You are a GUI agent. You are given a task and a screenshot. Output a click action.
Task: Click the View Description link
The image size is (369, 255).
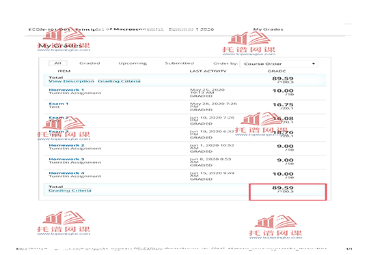(71, 81)
